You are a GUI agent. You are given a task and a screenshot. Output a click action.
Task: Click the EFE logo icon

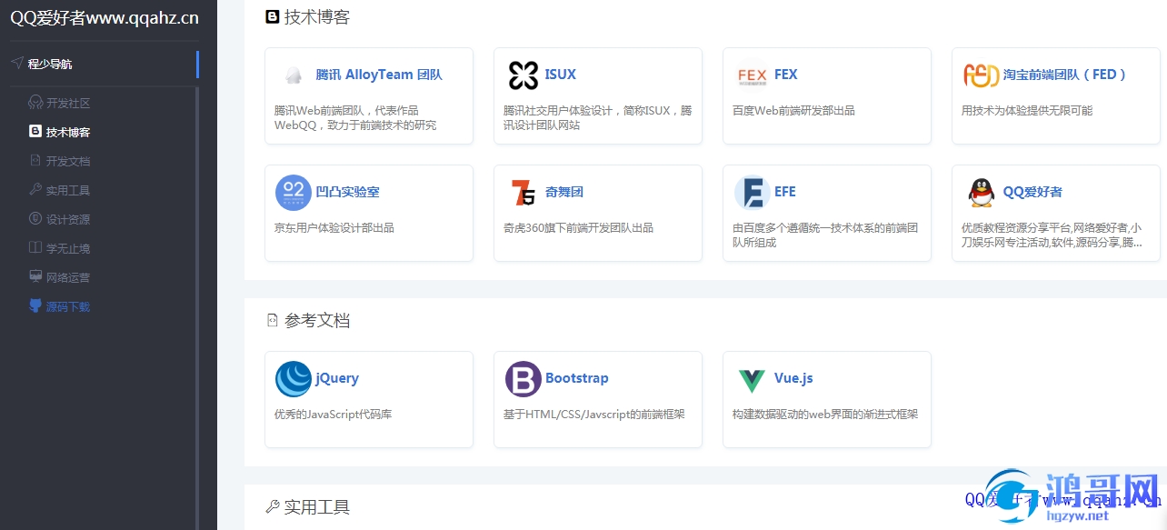[x=752, y=193]
